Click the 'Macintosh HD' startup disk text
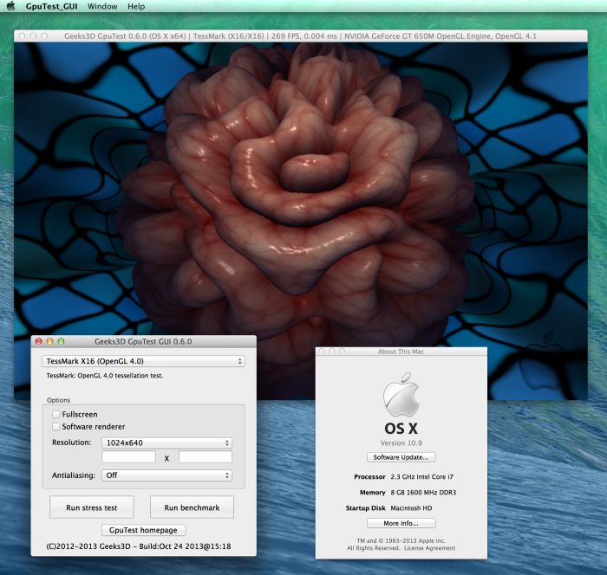 click(x=411, y=508)
